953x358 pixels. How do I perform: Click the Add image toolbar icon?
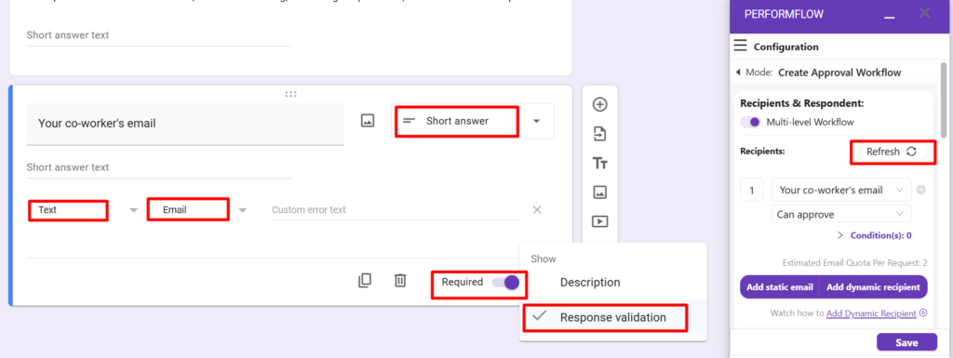600,192
